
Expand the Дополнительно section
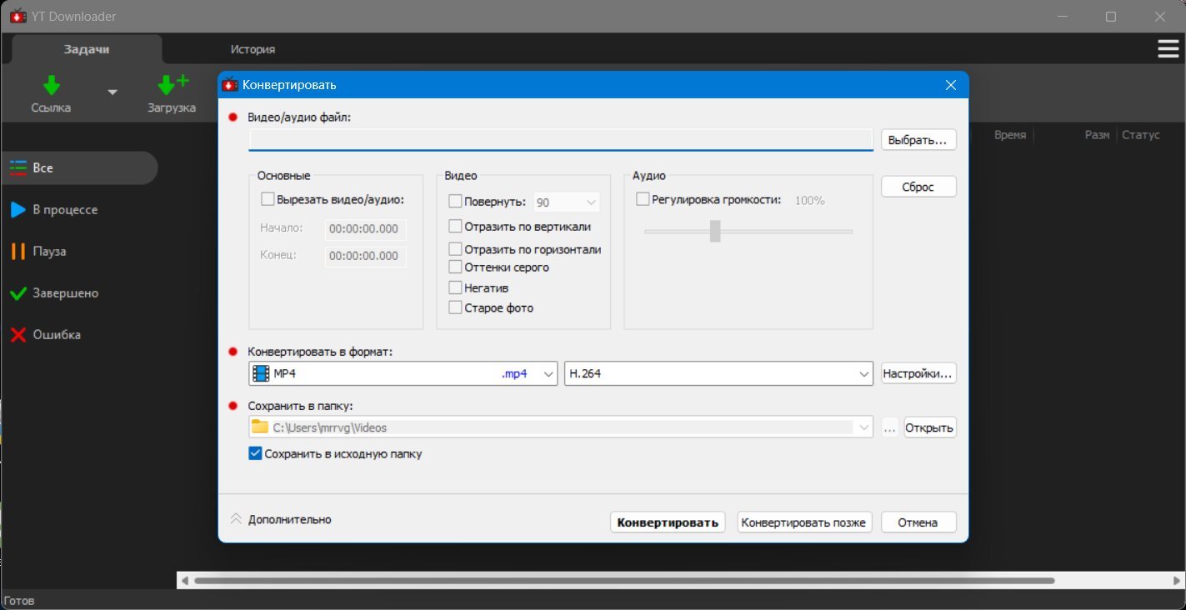[281, 519]
